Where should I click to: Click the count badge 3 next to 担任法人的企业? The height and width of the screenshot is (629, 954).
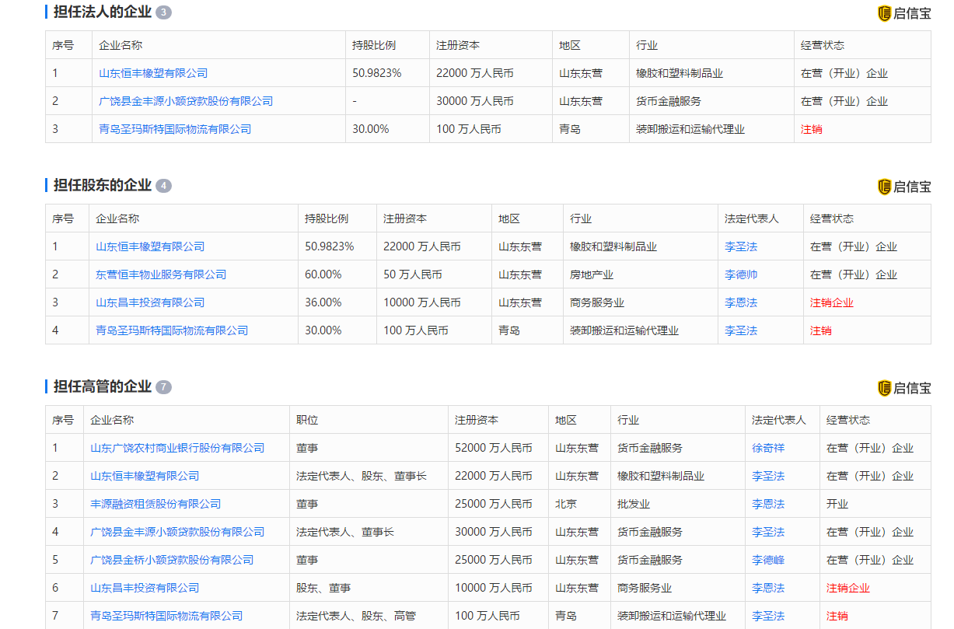point(163,12)
